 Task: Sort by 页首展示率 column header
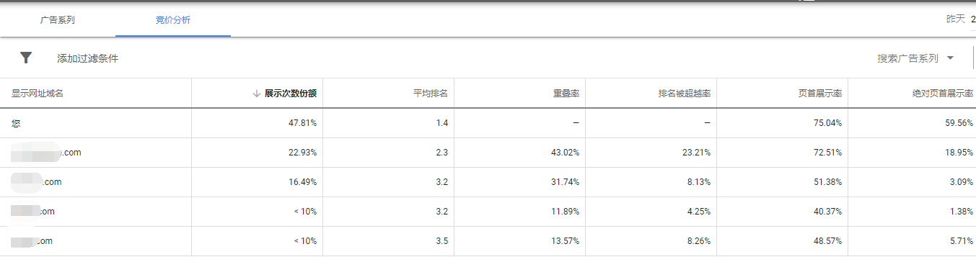[820, 94]
